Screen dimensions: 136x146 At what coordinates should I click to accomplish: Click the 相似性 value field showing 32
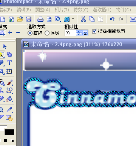pos(70,33)
